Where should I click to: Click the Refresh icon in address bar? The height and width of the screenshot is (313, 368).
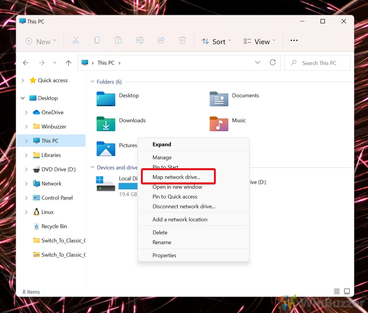point(273,62)
